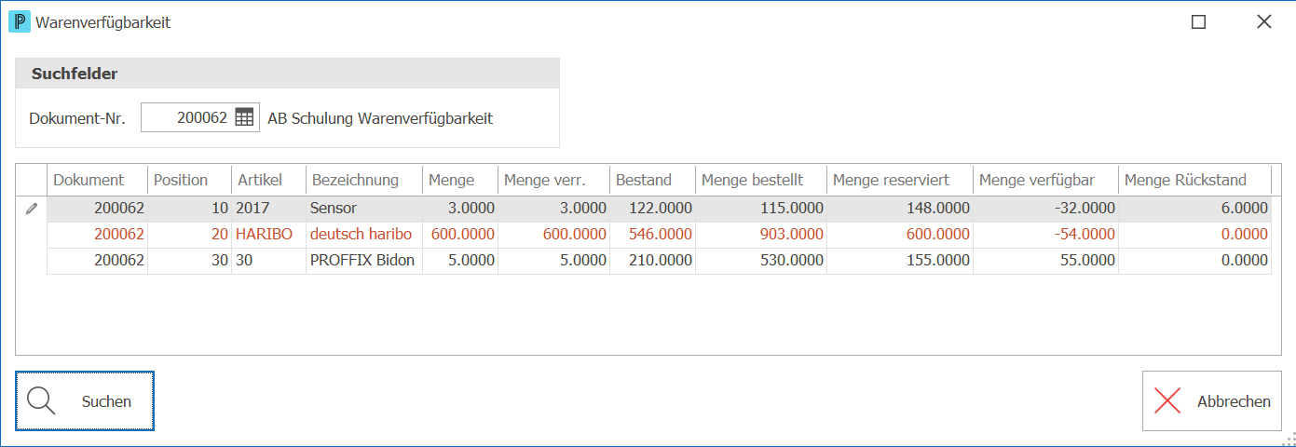Click Menge reserviert value 155.0000
Viewport: 1296px width, 447px height.
click(900, 261)
